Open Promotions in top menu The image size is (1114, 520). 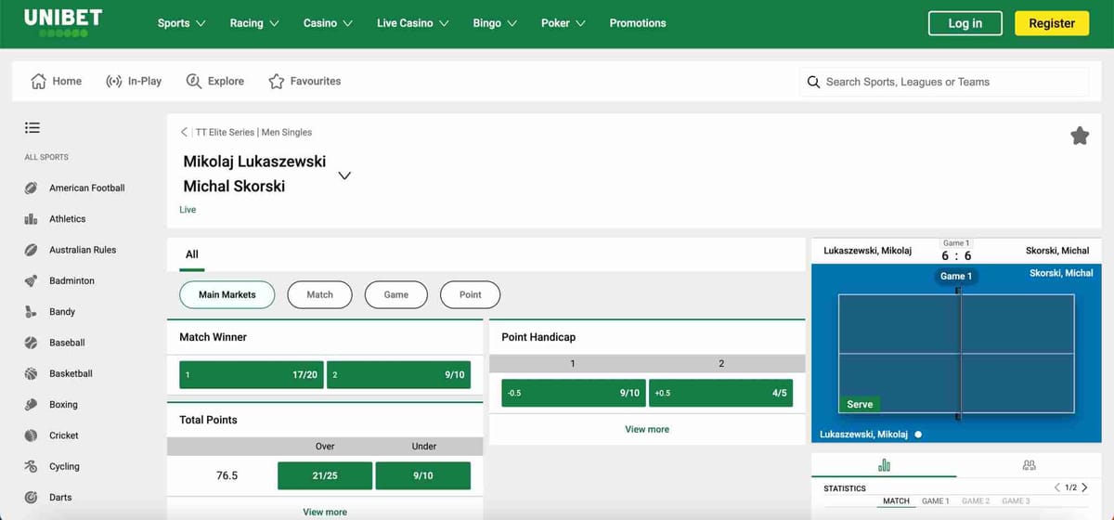(638, 23)
